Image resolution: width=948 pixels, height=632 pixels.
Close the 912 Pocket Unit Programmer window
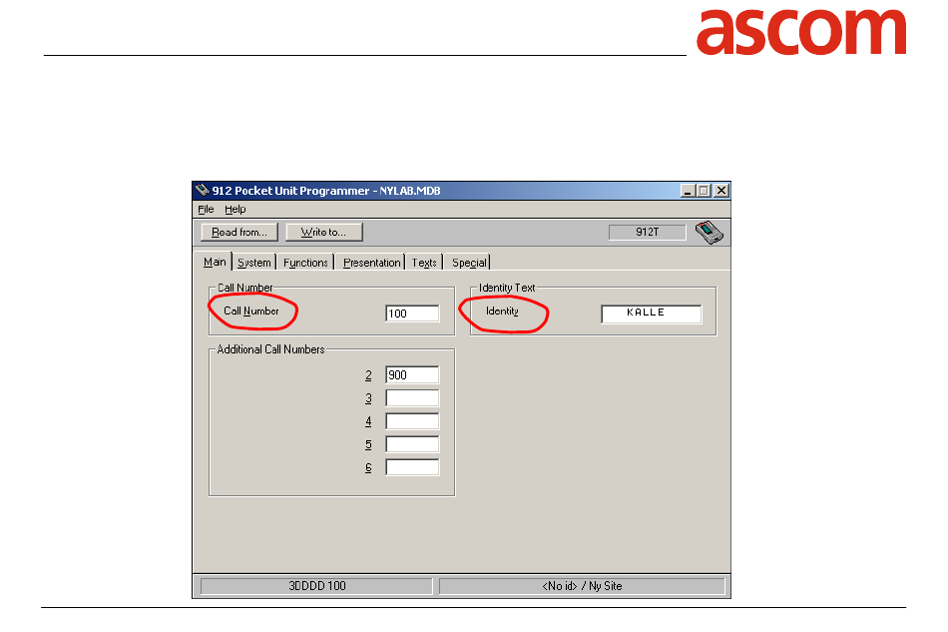pos(721,191)
